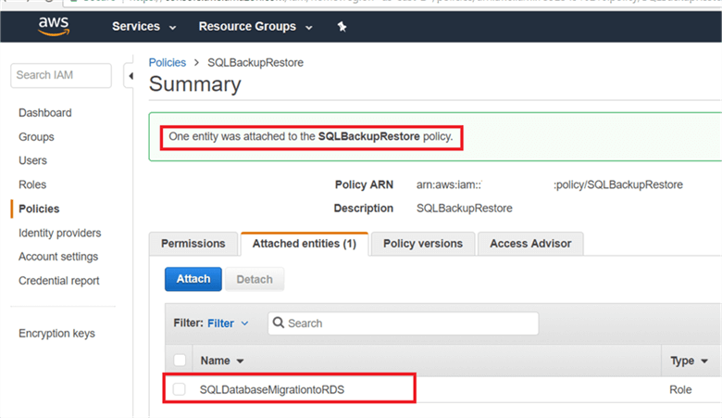
Task: Follow the Policies breadcrumb link
Action: click(x=168, y=63)
